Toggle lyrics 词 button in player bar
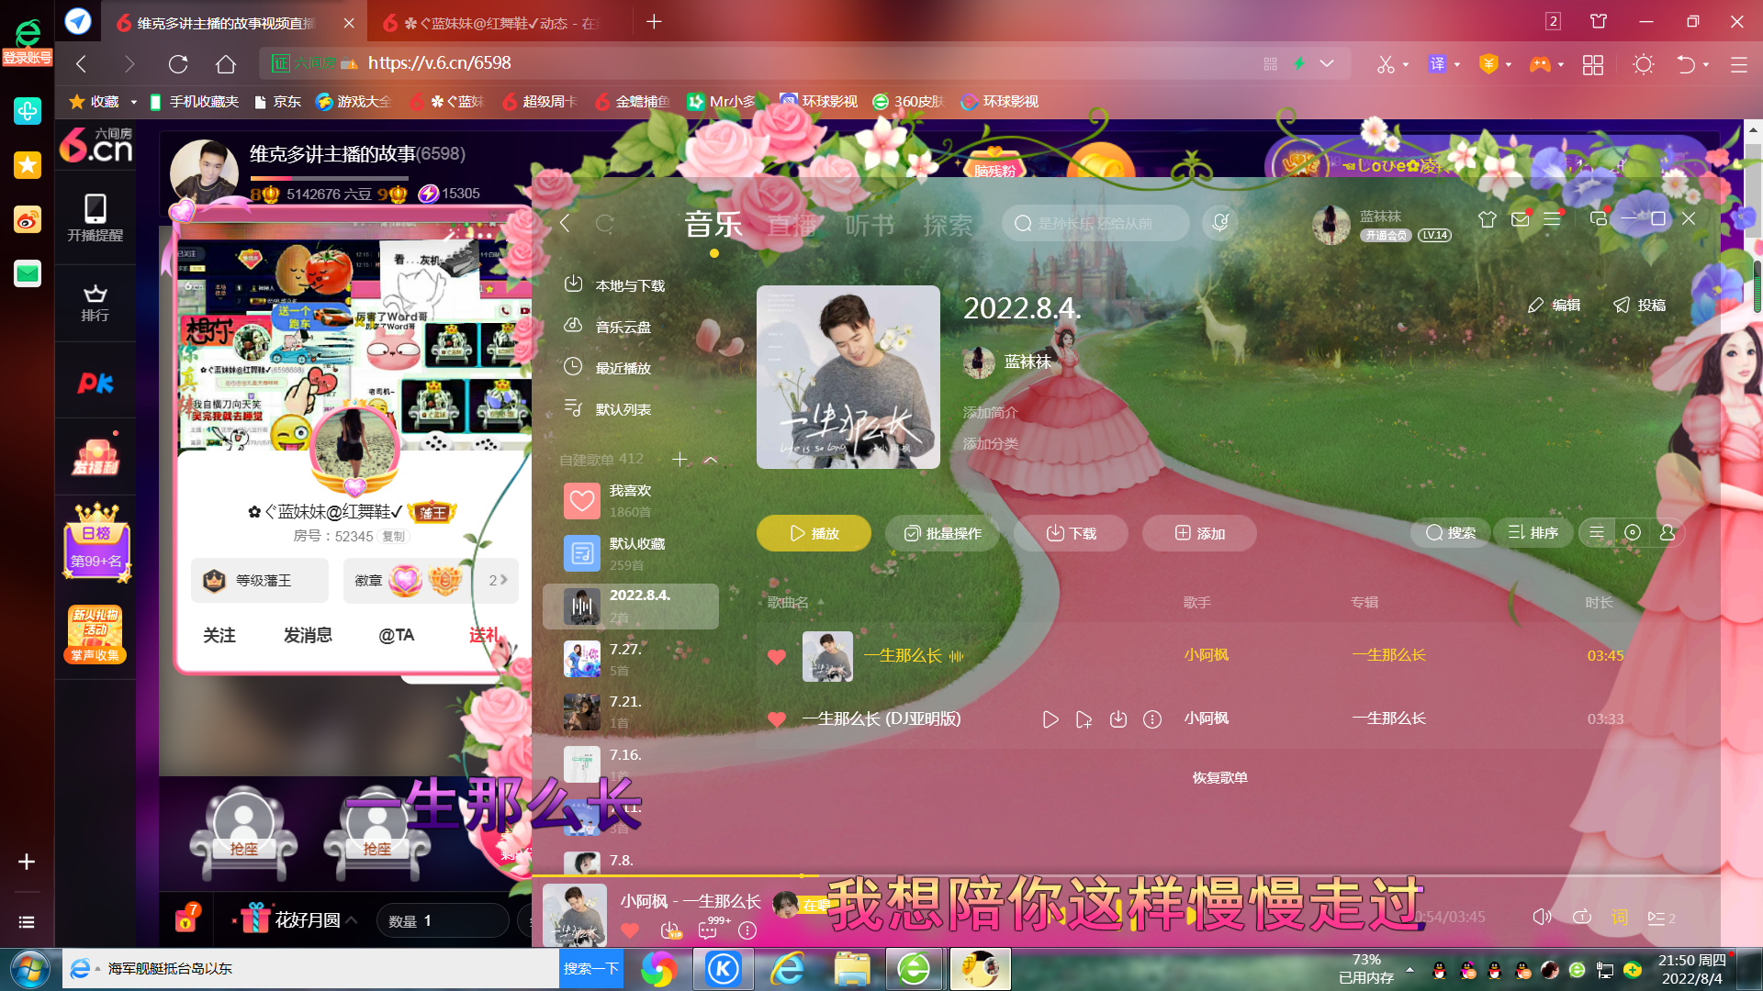The width and height of the screenshot is (1763, 991). (1619, 918)
